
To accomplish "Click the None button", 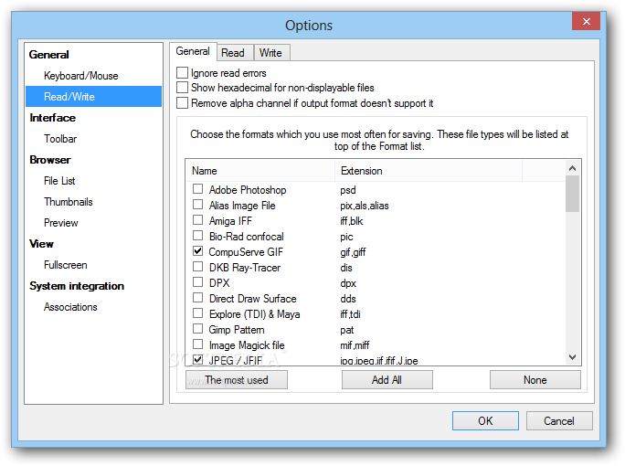I will (x=535, y=380).
